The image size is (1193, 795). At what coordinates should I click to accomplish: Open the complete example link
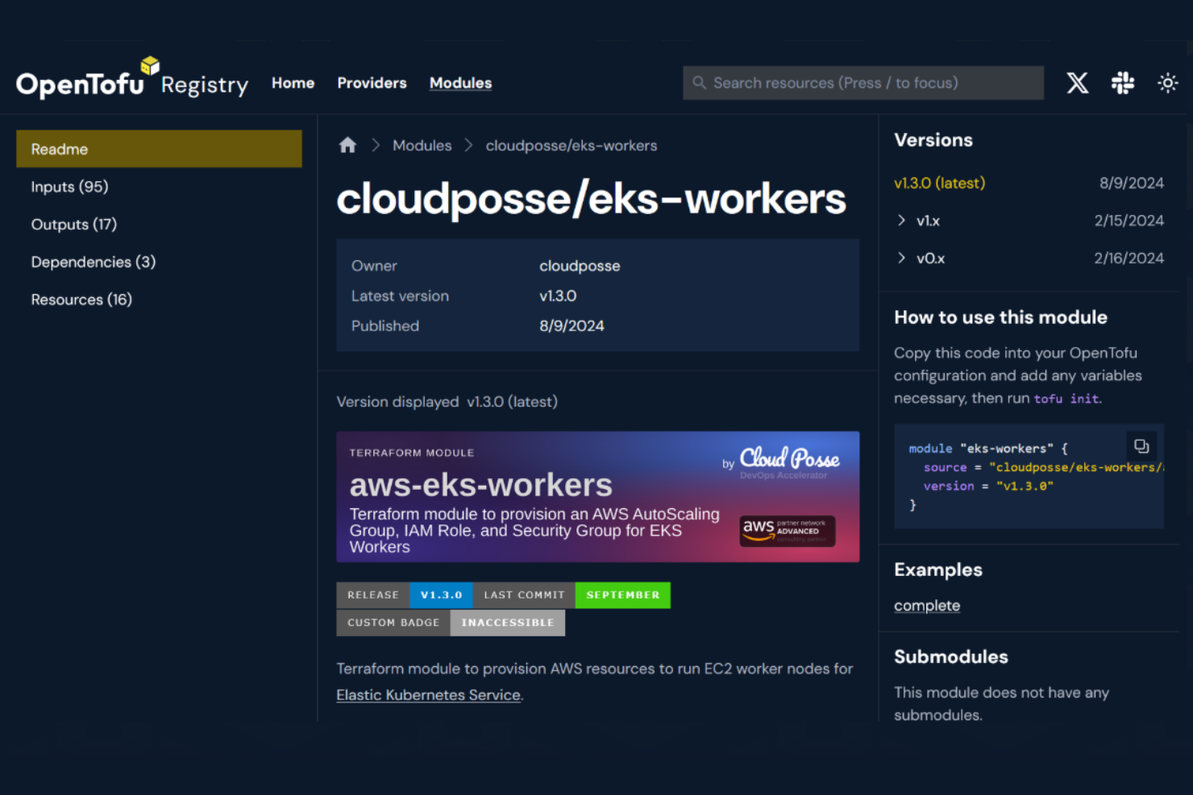[x=926, y=605]
